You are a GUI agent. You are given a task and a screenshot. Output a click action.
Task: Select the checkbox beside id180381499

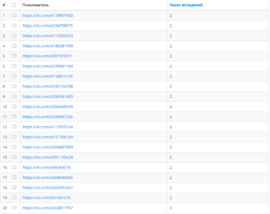click(x=14, y=46)
